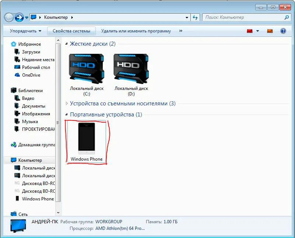
Task: Click the OneDrive cloud icon
Action: pos(17,75)
